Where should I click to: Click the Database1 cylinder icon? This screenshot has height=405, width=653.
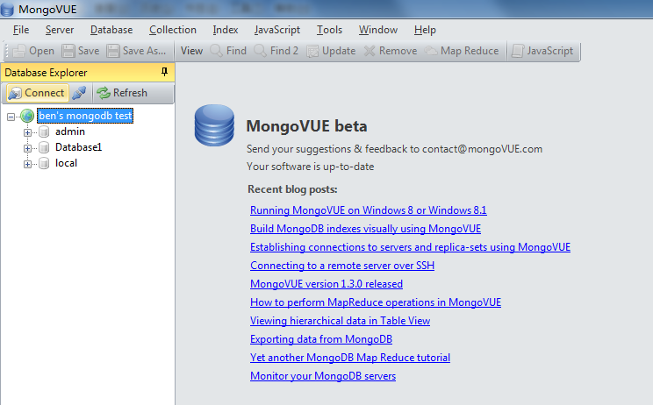point(44,147)
